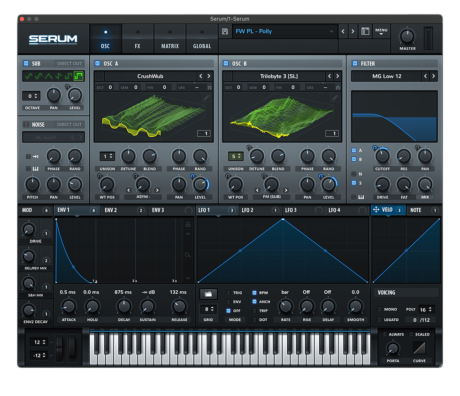Click the VELO drag-assign crosshair icon
Viewport: 460px width, 396px height.
pyautogui.click(x=376, y=210)
